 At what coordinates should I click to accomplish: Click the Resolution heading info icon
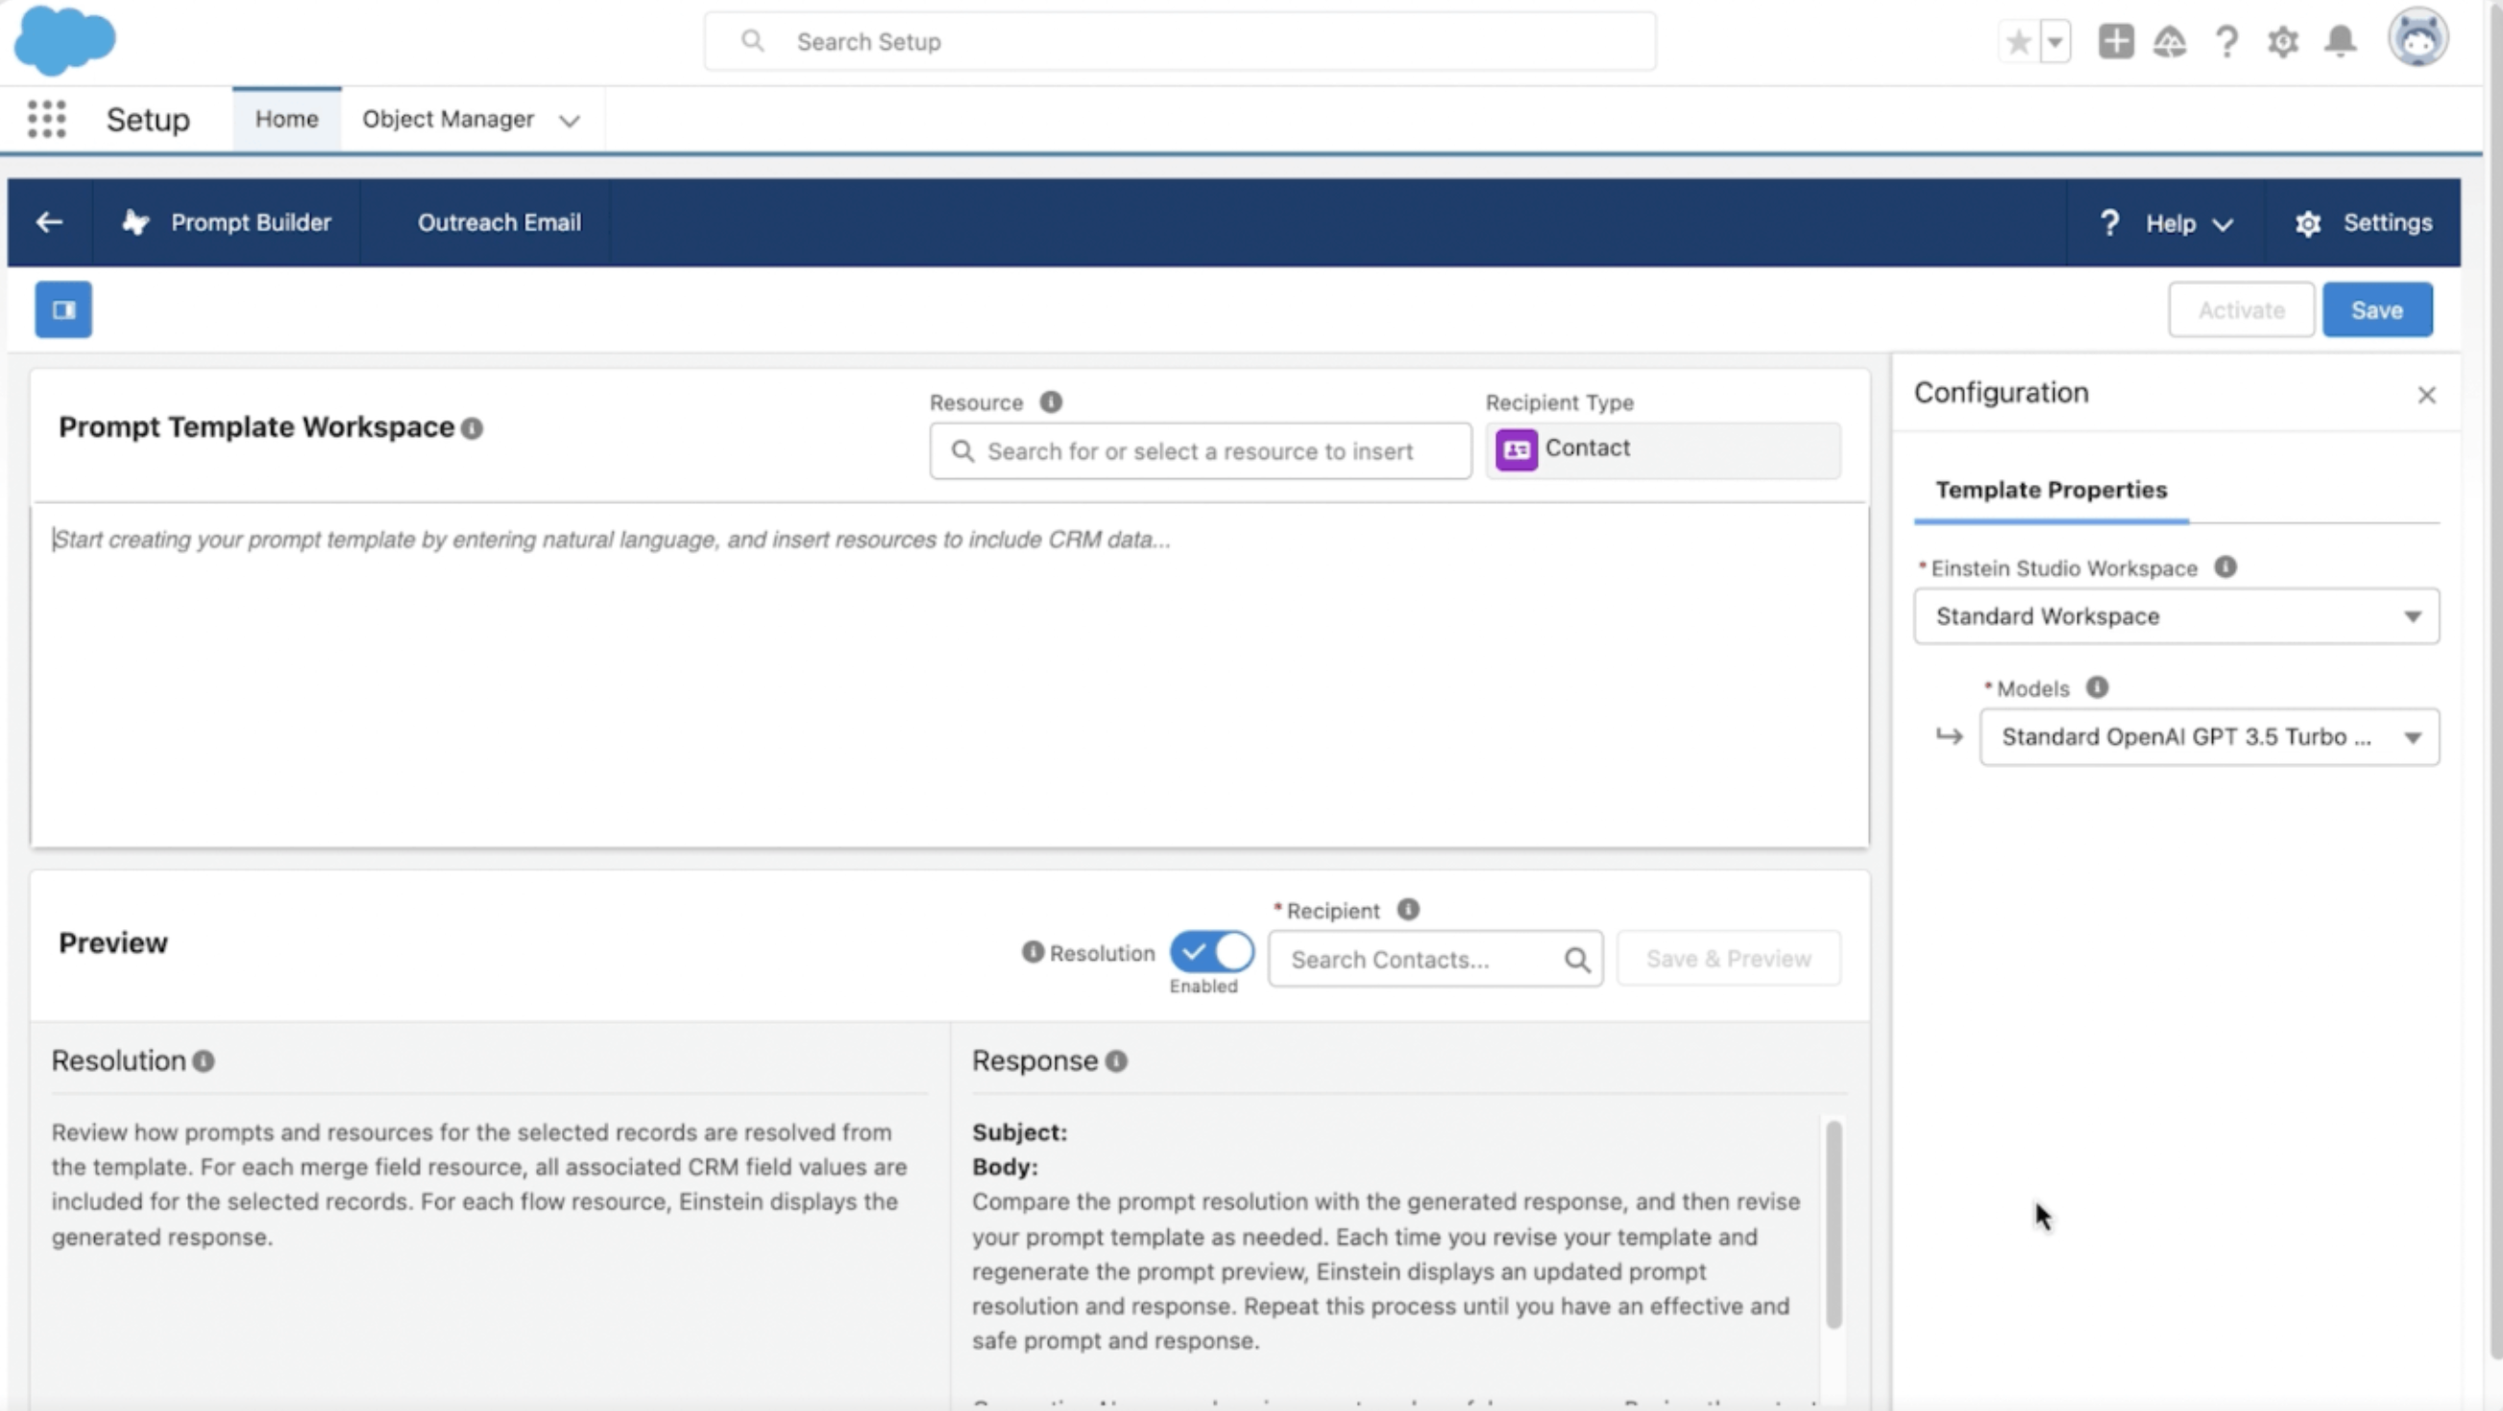[203, 1062]
